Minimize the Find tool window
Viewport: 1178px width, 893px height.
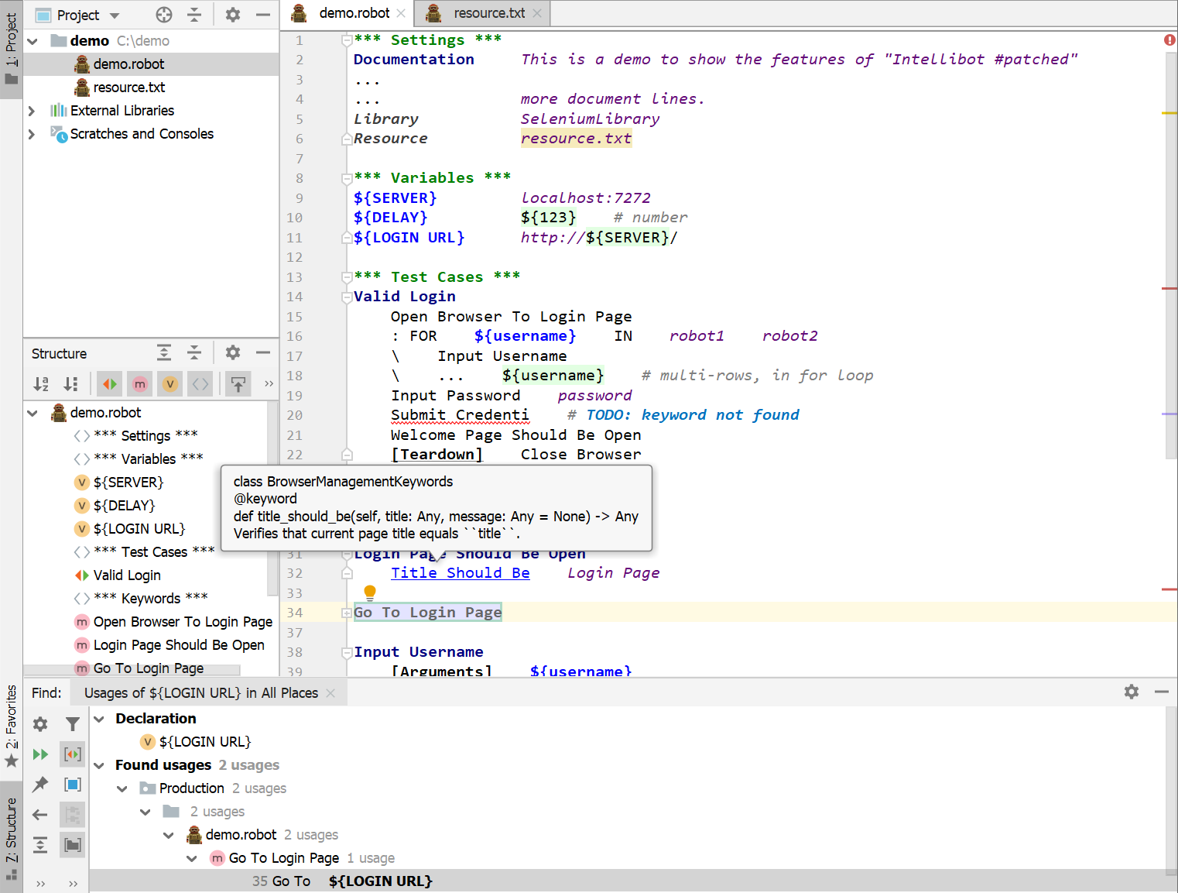point(1162,692)
